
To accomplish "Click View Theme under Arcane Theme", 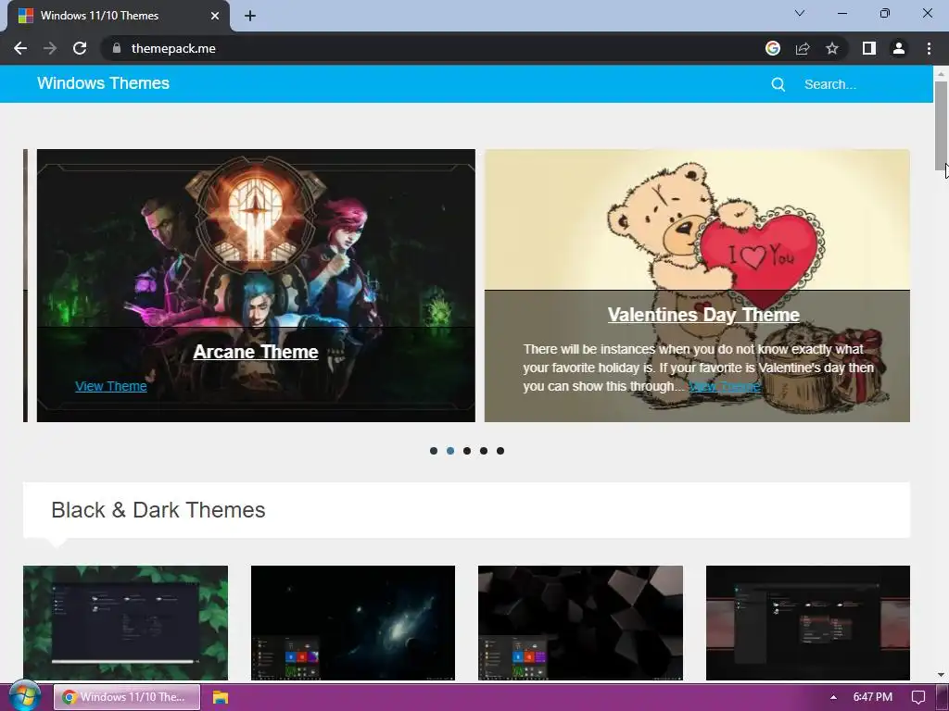I will point(111,386).
